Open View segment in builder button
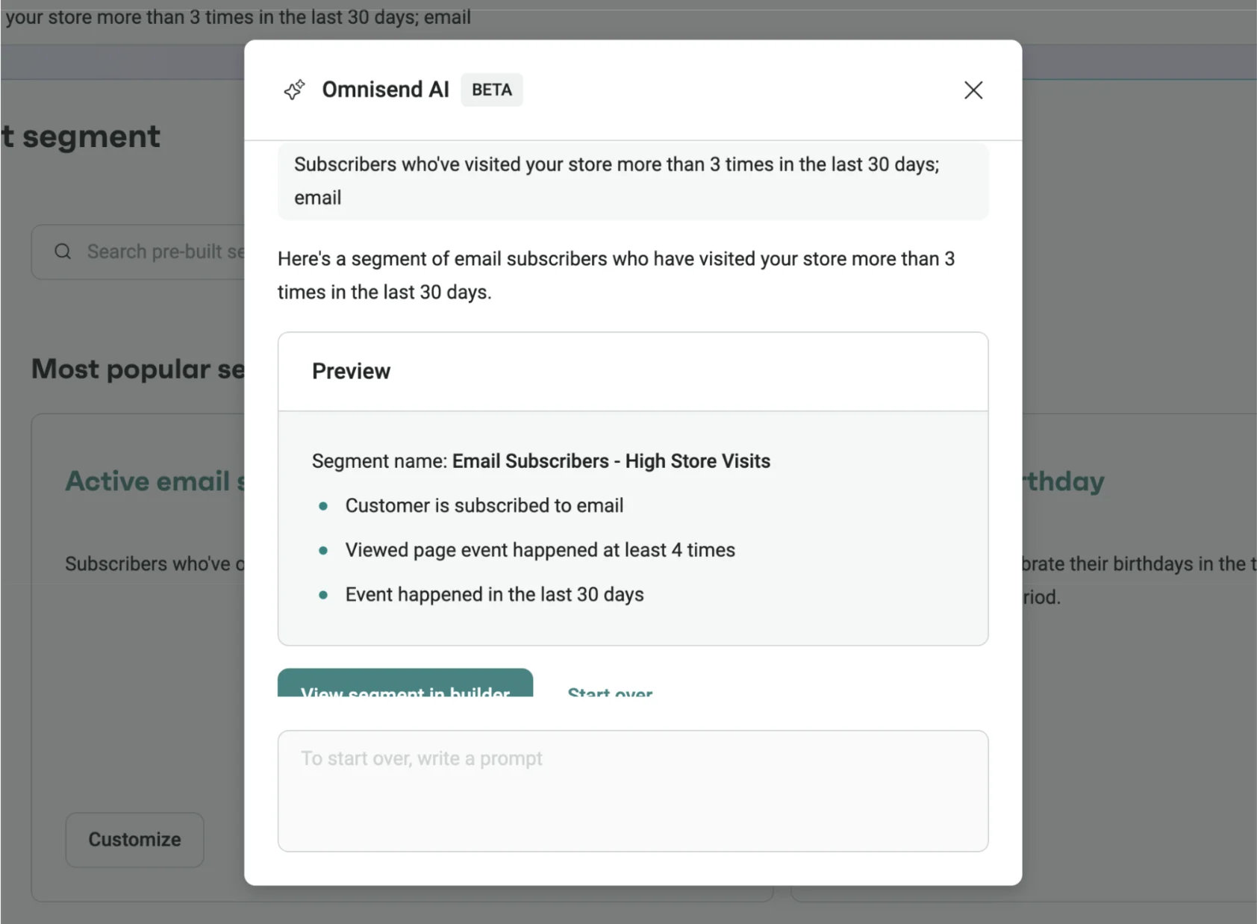The height and width of the screenshot is (924, 1257). click(x=405, y=683)
